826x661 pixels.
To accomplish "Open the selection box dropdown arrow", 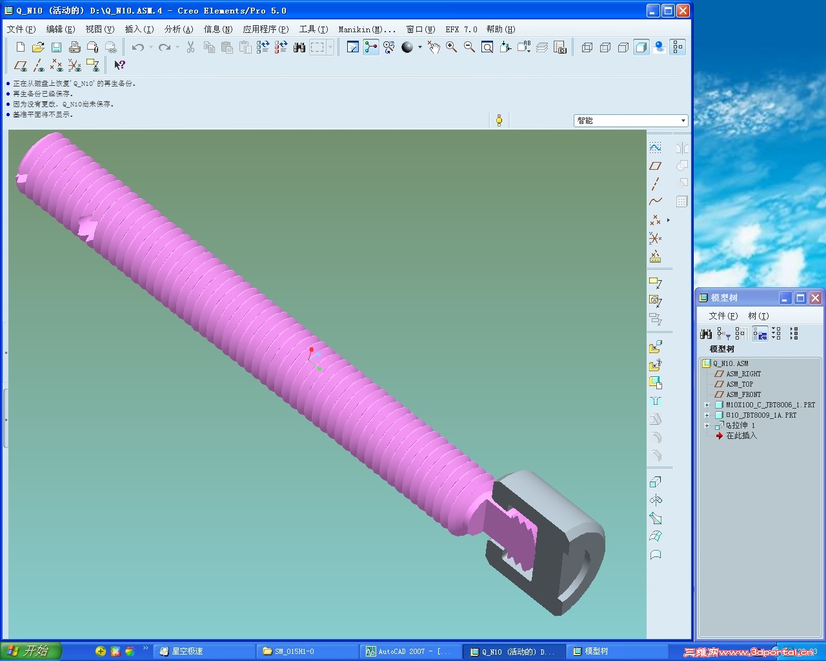I will pyautogui.click(x=330, y=47).
